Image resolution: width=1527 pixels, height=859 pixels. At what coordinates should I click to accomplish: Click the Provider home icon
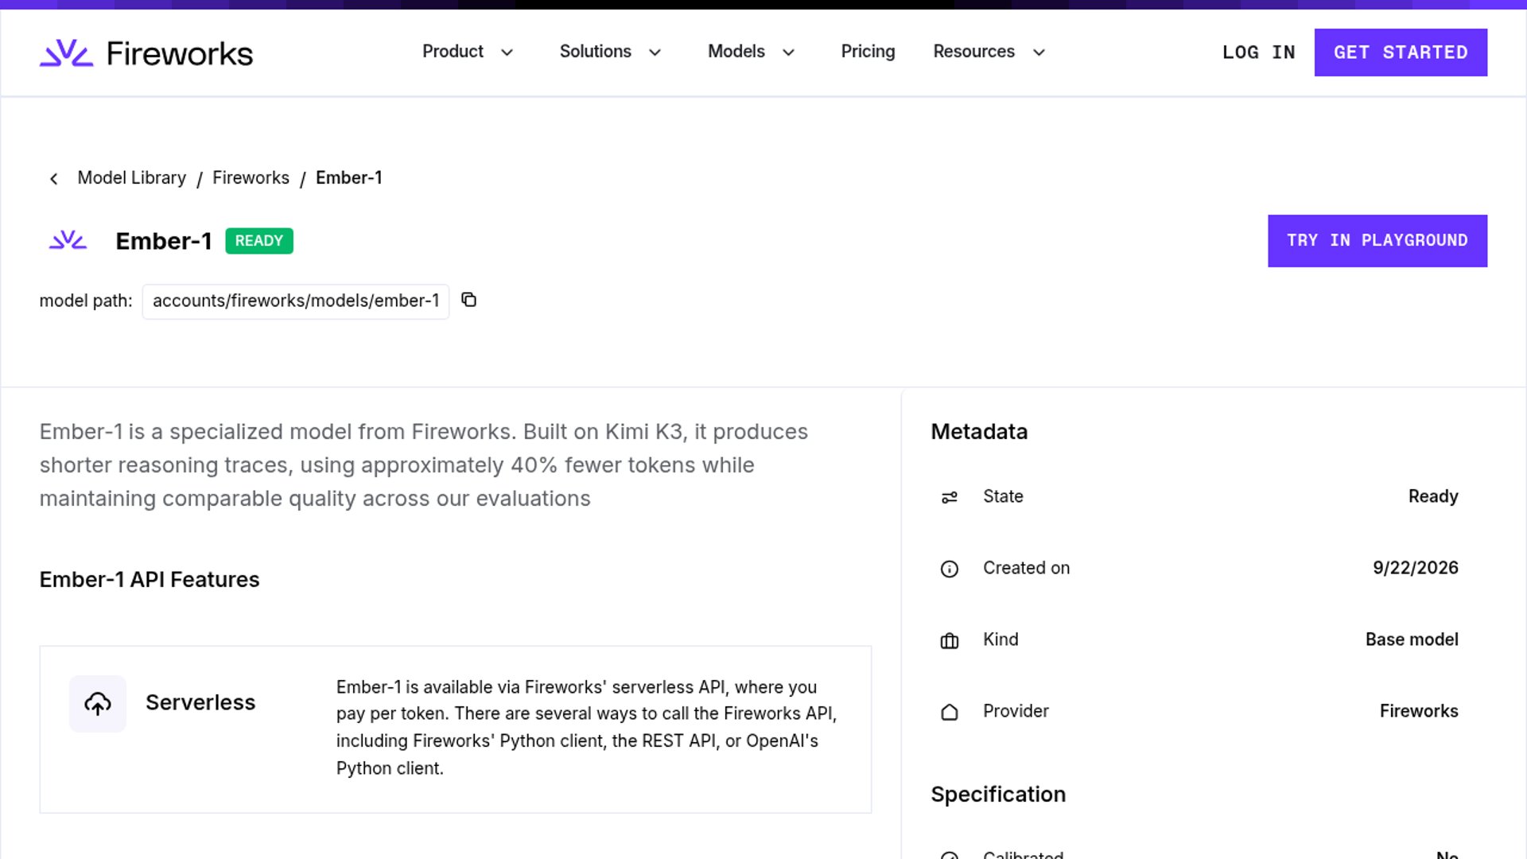point(950,712)
